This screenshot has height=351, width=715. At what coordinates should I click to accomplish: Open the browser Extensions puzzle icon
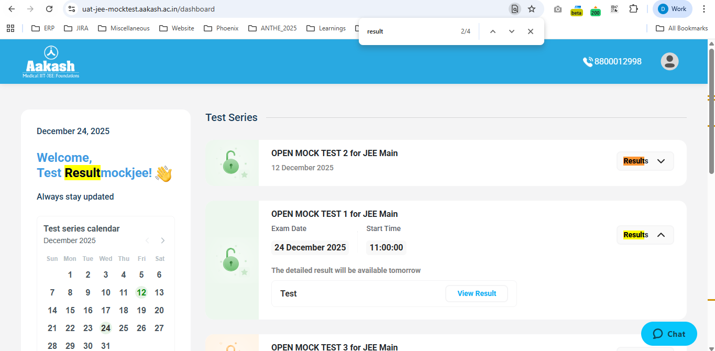(633, 9)
